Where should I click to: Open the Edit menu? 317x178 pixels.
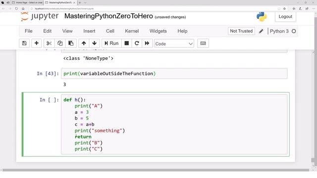tap(48, 31)
